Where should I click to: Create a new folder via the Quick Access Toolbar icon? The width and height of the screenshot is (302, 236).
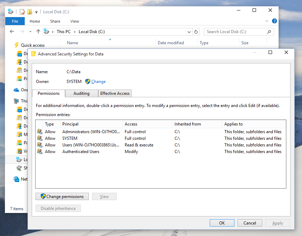(x=30, y=12)
